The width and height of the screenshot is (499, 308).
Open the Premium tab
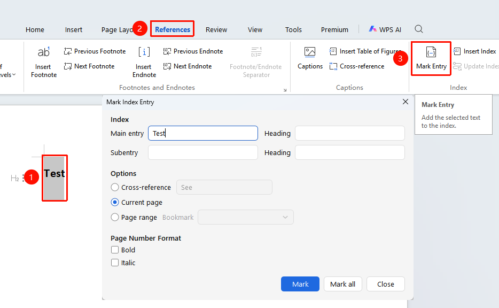tap(334, 29)
